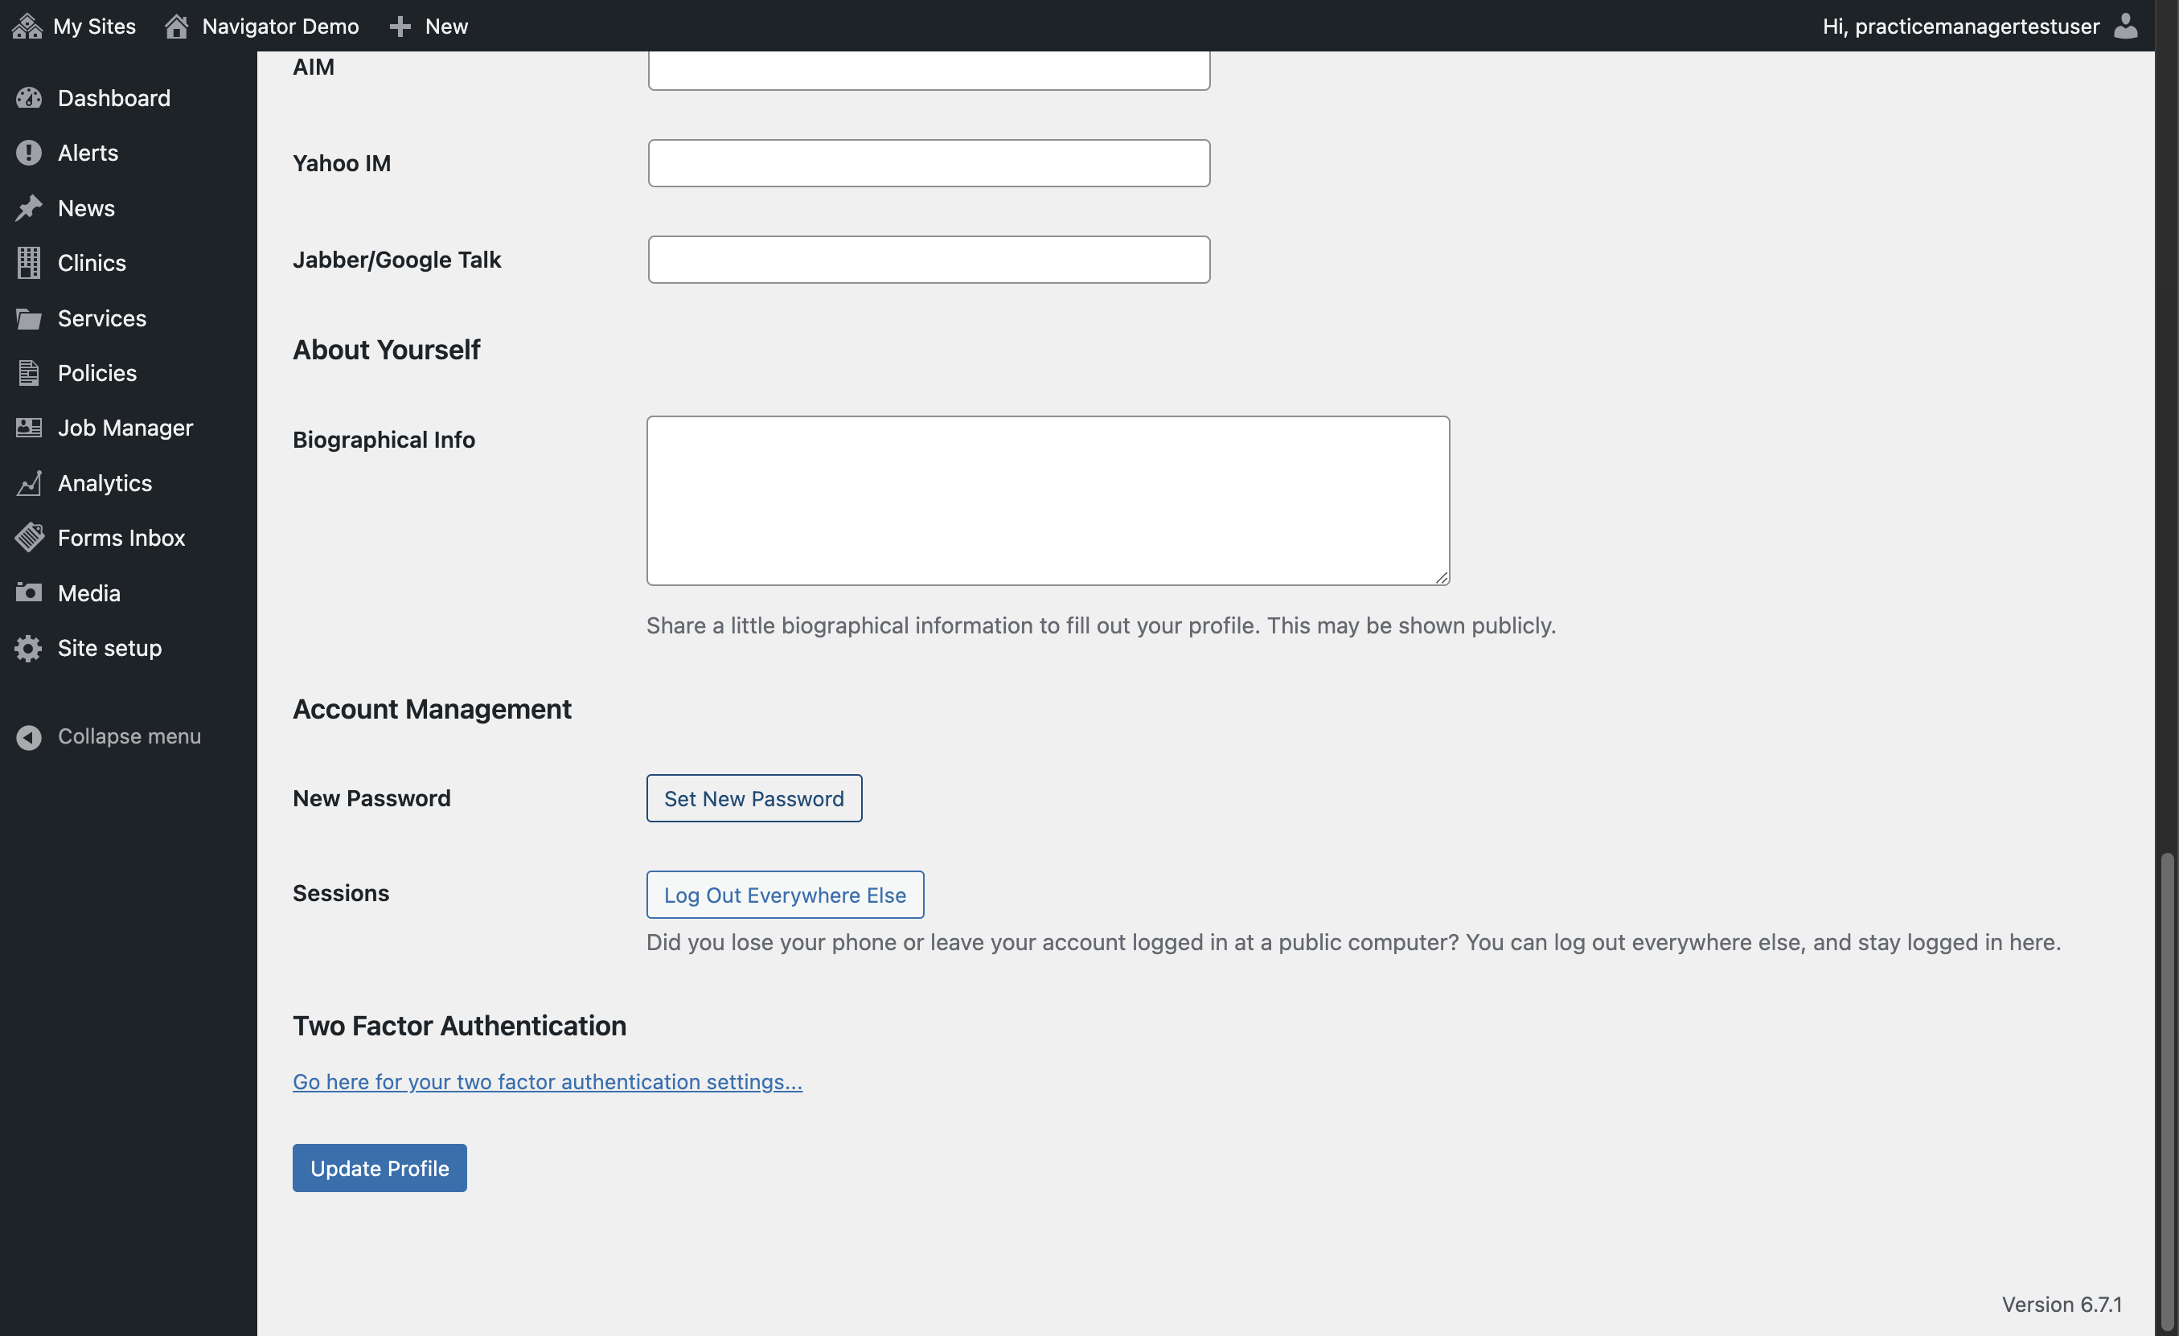Open the Site setup menu

[x=128, y=648]
